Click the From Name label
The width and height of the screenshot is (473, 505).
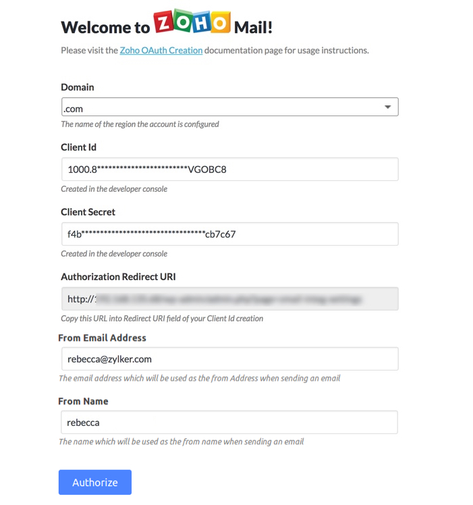tap(83, 401)
